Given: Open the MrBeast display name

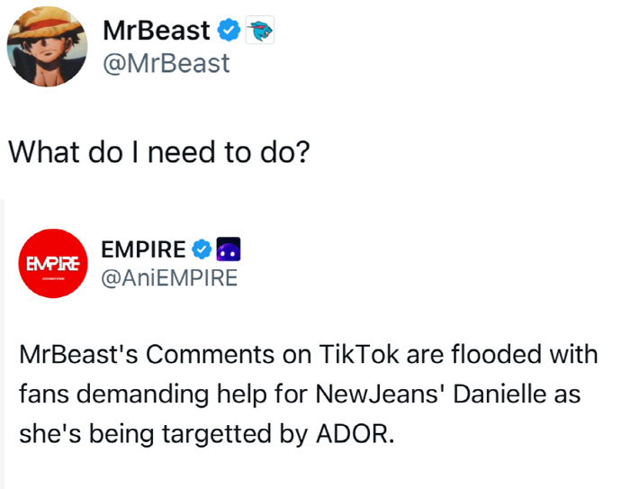Looking at the screenshot, I should [156, 32].
